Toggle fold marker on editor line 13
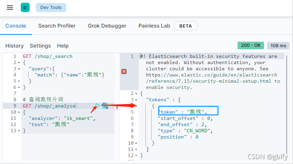The height and width of the screenshot is (164, 293). coord(19,131)
